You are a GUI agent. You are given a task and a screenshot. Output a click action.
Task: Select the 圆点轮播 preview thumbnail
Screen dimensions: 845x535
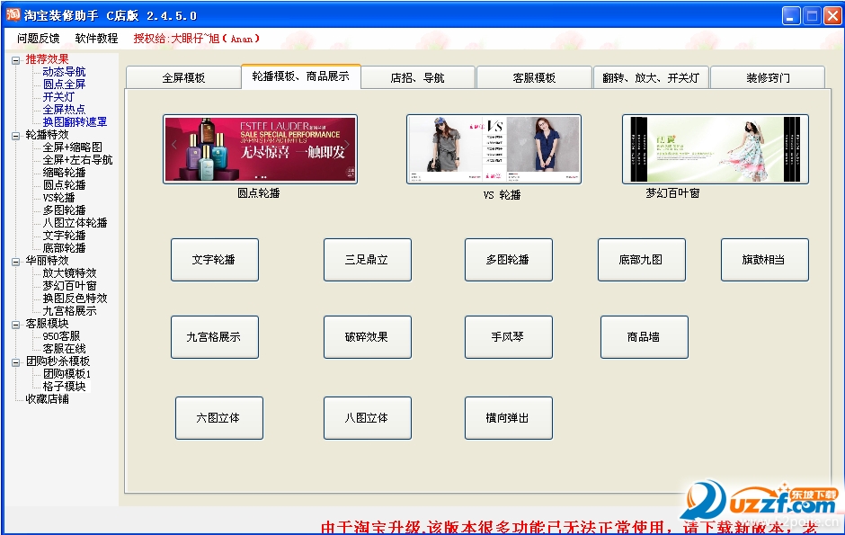coord(260,149)
